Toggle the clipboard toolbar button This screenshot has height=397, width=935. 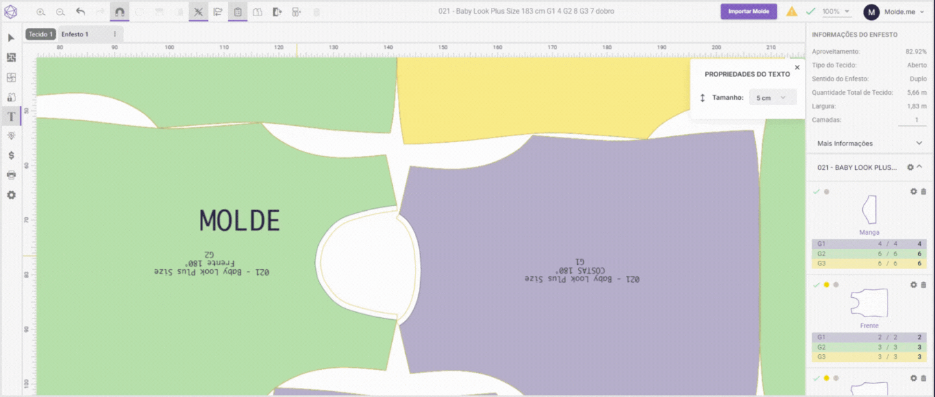238,12
